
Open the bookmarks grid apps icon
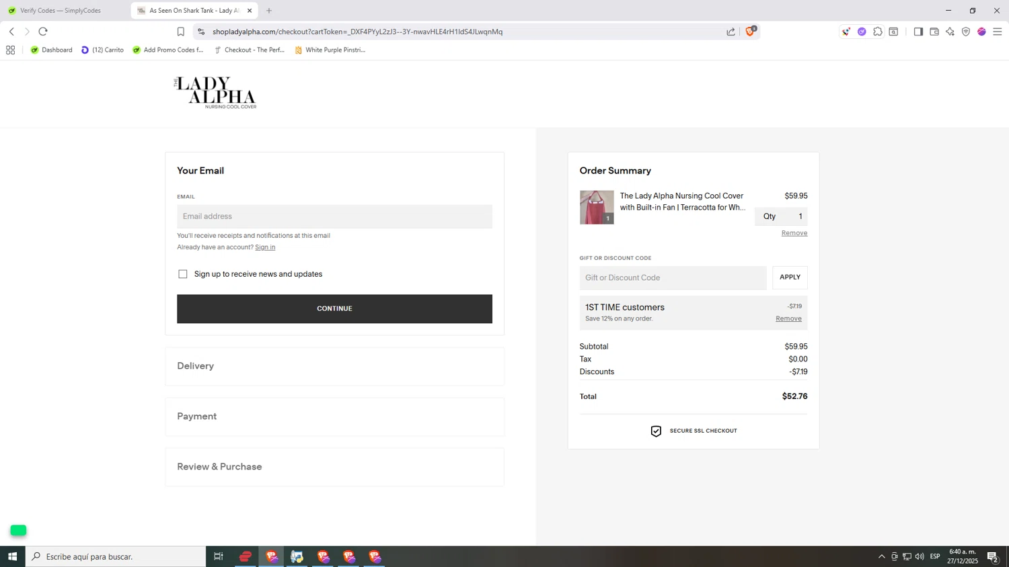tap(10, 50)
